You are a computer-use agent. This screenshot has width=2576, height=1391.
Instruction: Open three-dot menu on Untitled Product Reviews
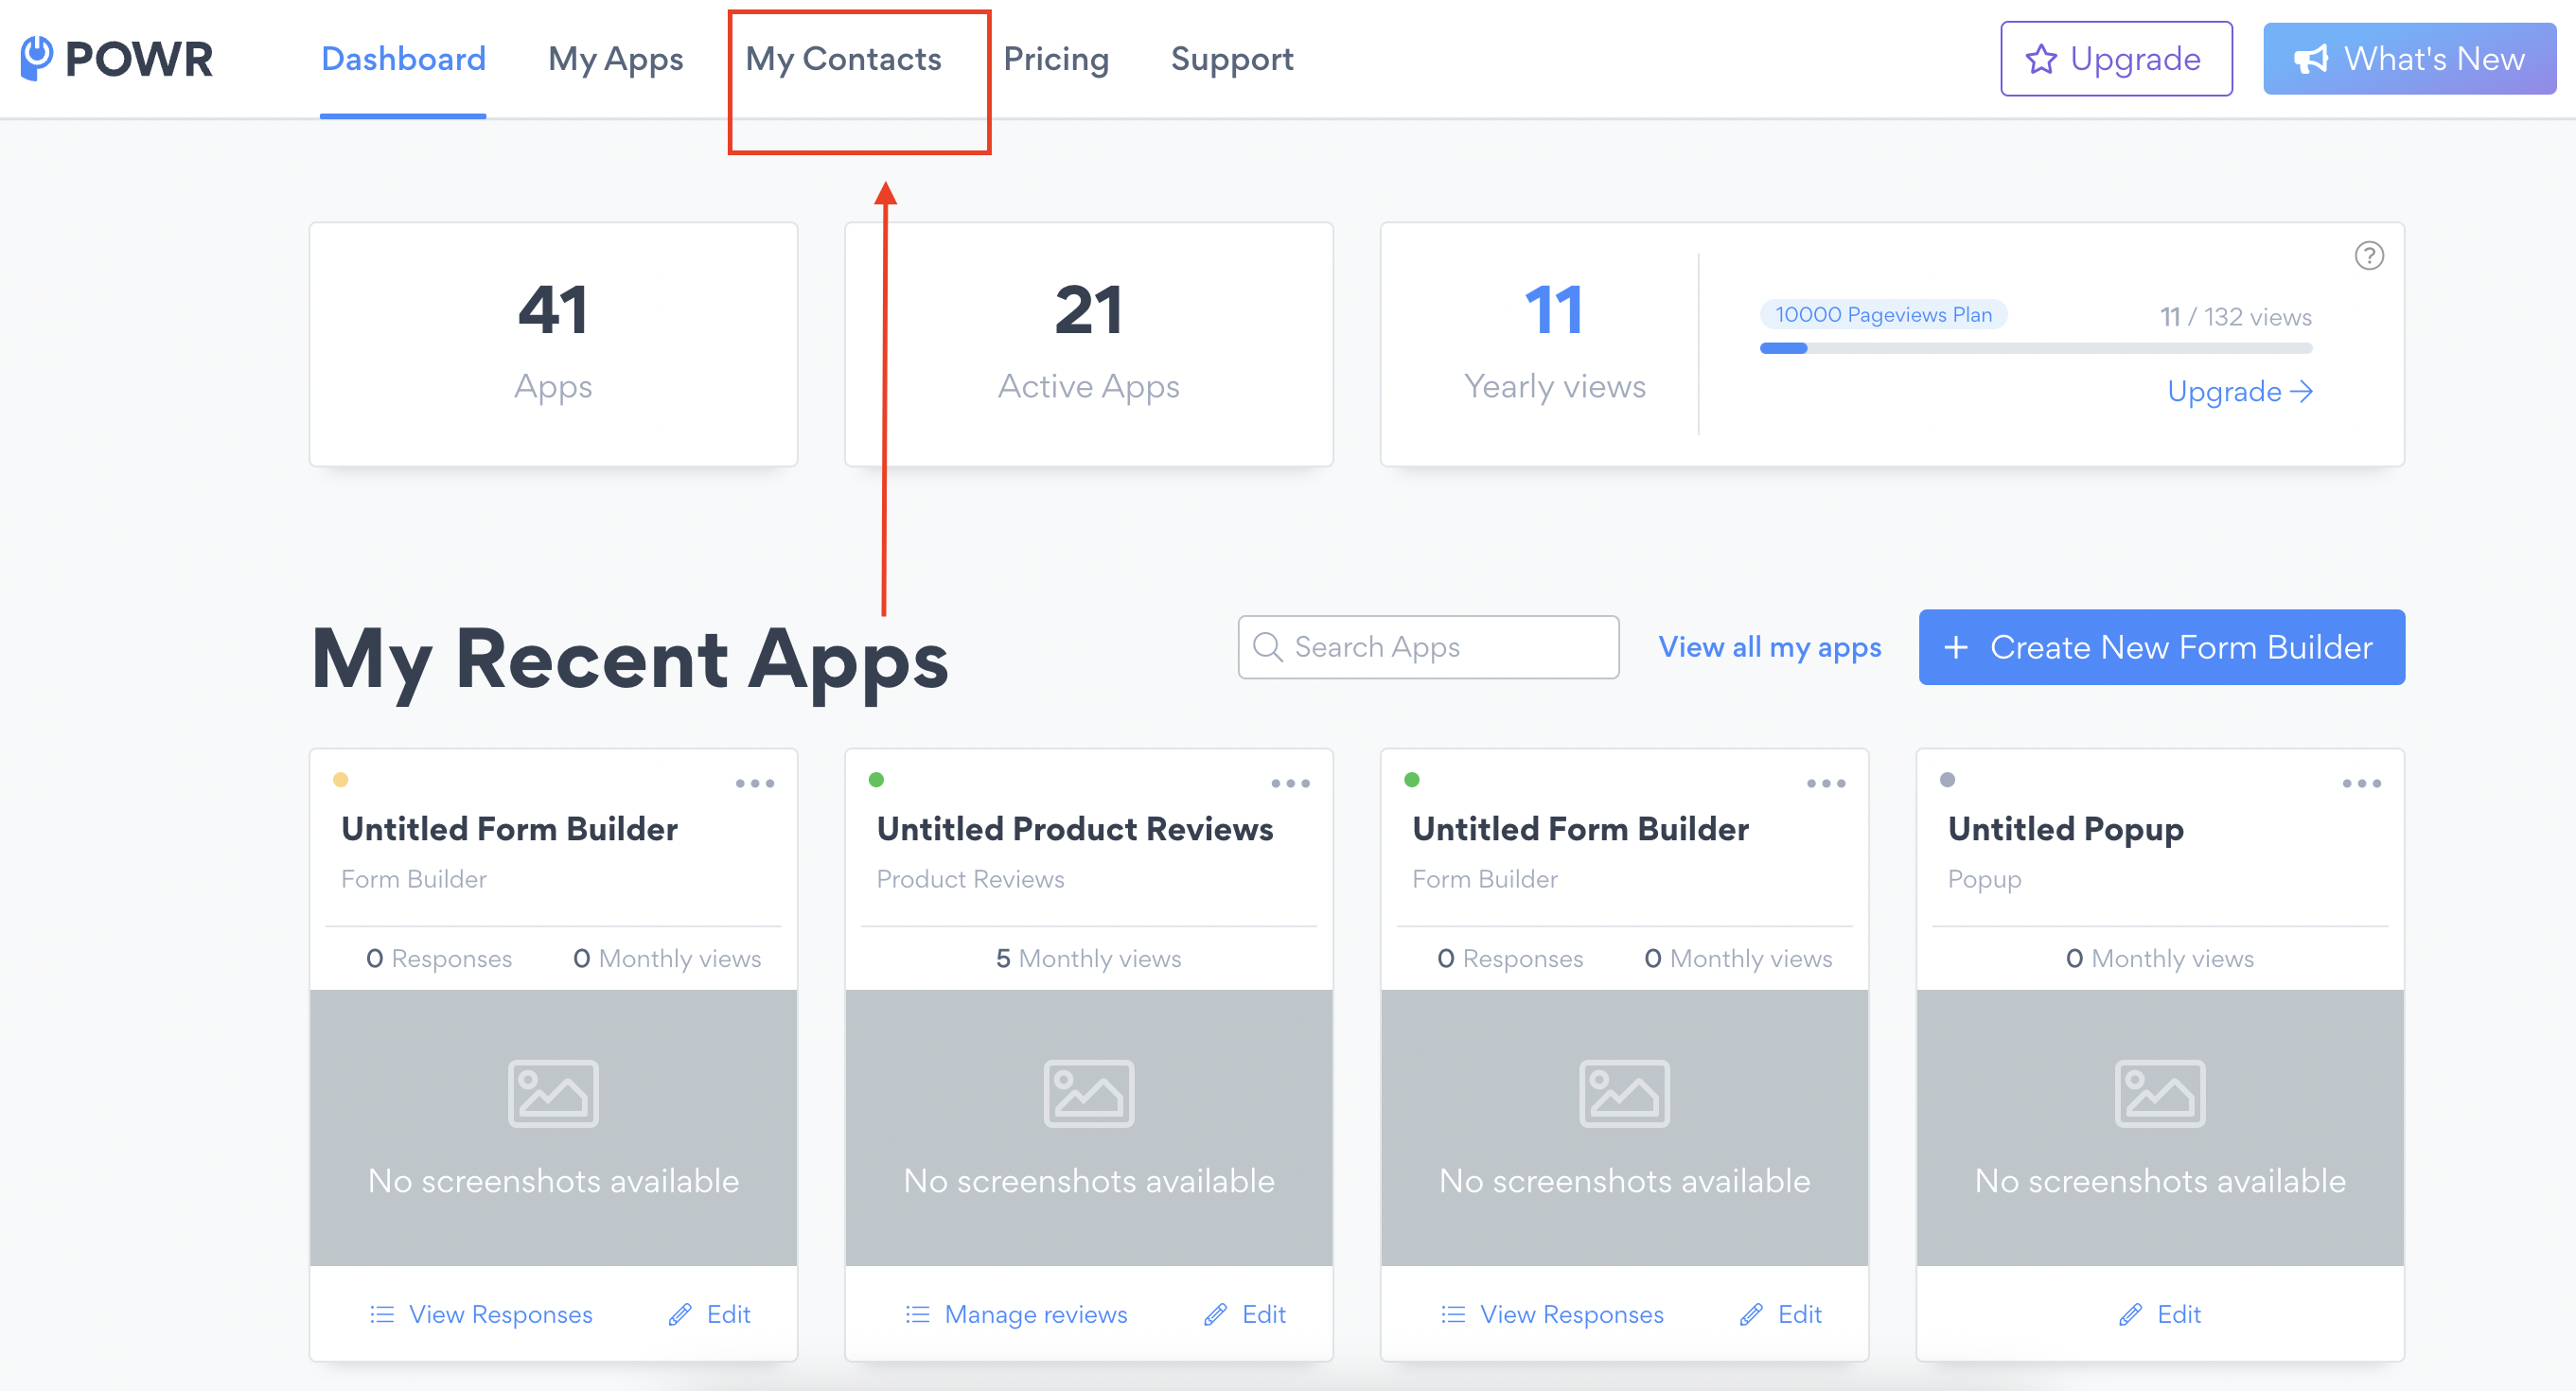pyautogui.click(x=1290, y=783)
